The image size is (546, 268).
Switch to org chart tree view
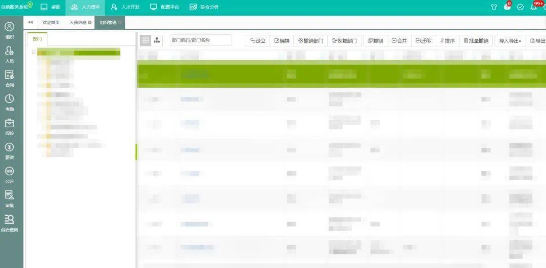click(157, 40)
